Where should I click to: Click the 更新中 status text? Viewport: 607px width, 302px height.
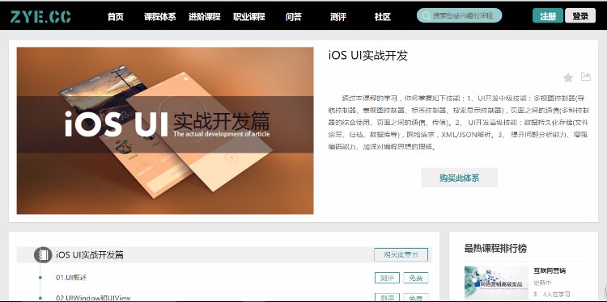click(542, 283)
